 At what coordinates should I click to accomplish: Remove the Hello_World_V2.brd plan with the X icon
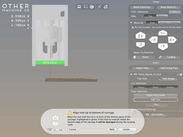tap(181, 74)
